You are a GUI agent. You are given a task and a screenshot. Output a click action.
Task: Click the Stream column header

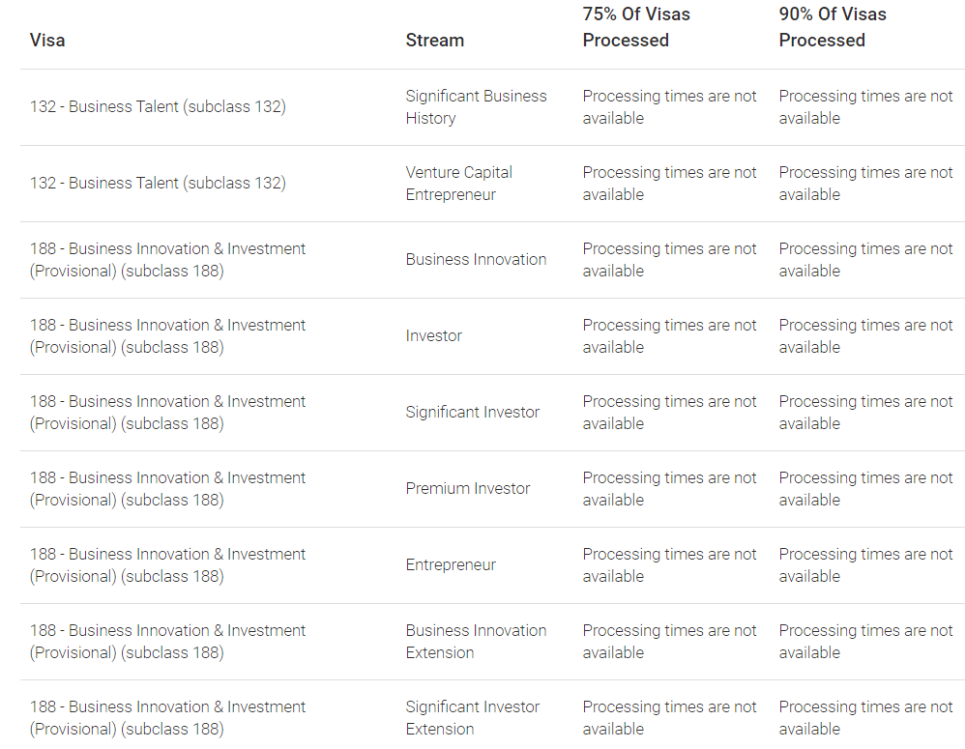click(434, 40)
